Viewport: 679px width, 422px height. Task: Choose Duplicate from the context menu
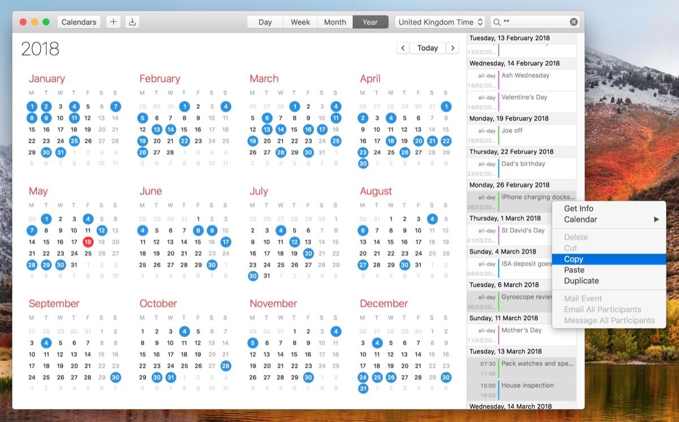tap(581, 281)
